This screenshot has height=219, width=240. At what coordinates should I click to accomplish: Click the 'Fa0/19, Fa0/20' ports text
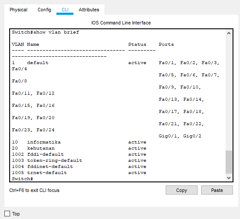tap(33, 118)
